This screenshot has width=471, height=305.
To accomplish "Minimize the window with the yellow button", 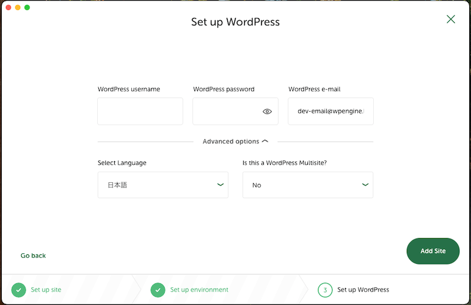I will (x=18, y=8).
